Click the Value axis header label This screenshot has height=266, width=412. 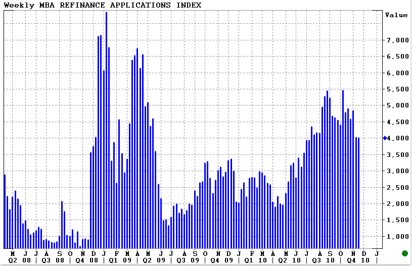396,15
